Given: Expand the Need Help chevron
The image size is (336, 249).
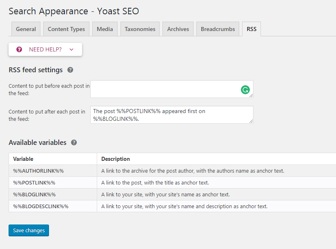Looking at the screenshot, I should pyautogui.click(x=71, y=49).
